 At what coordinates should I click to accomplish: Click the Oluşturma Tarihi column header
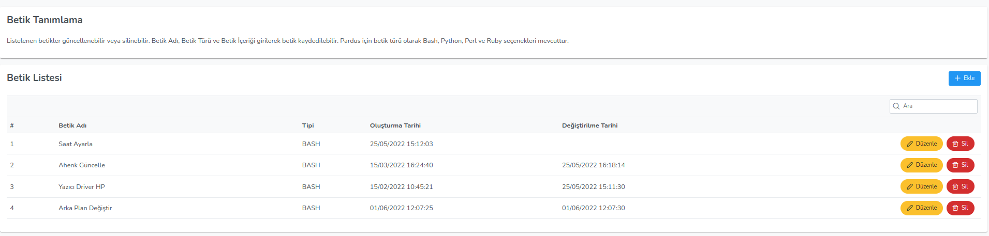[x=395, y=125]
